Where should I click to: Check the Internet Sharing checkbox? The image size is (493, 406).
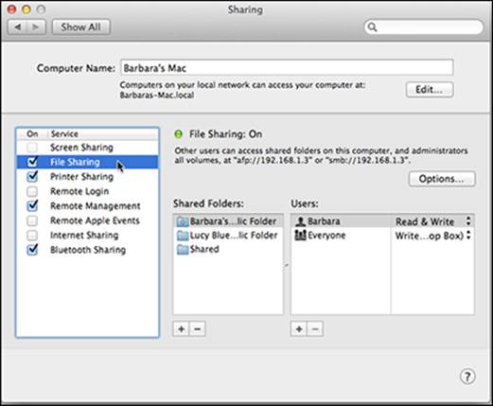(32, 235)
